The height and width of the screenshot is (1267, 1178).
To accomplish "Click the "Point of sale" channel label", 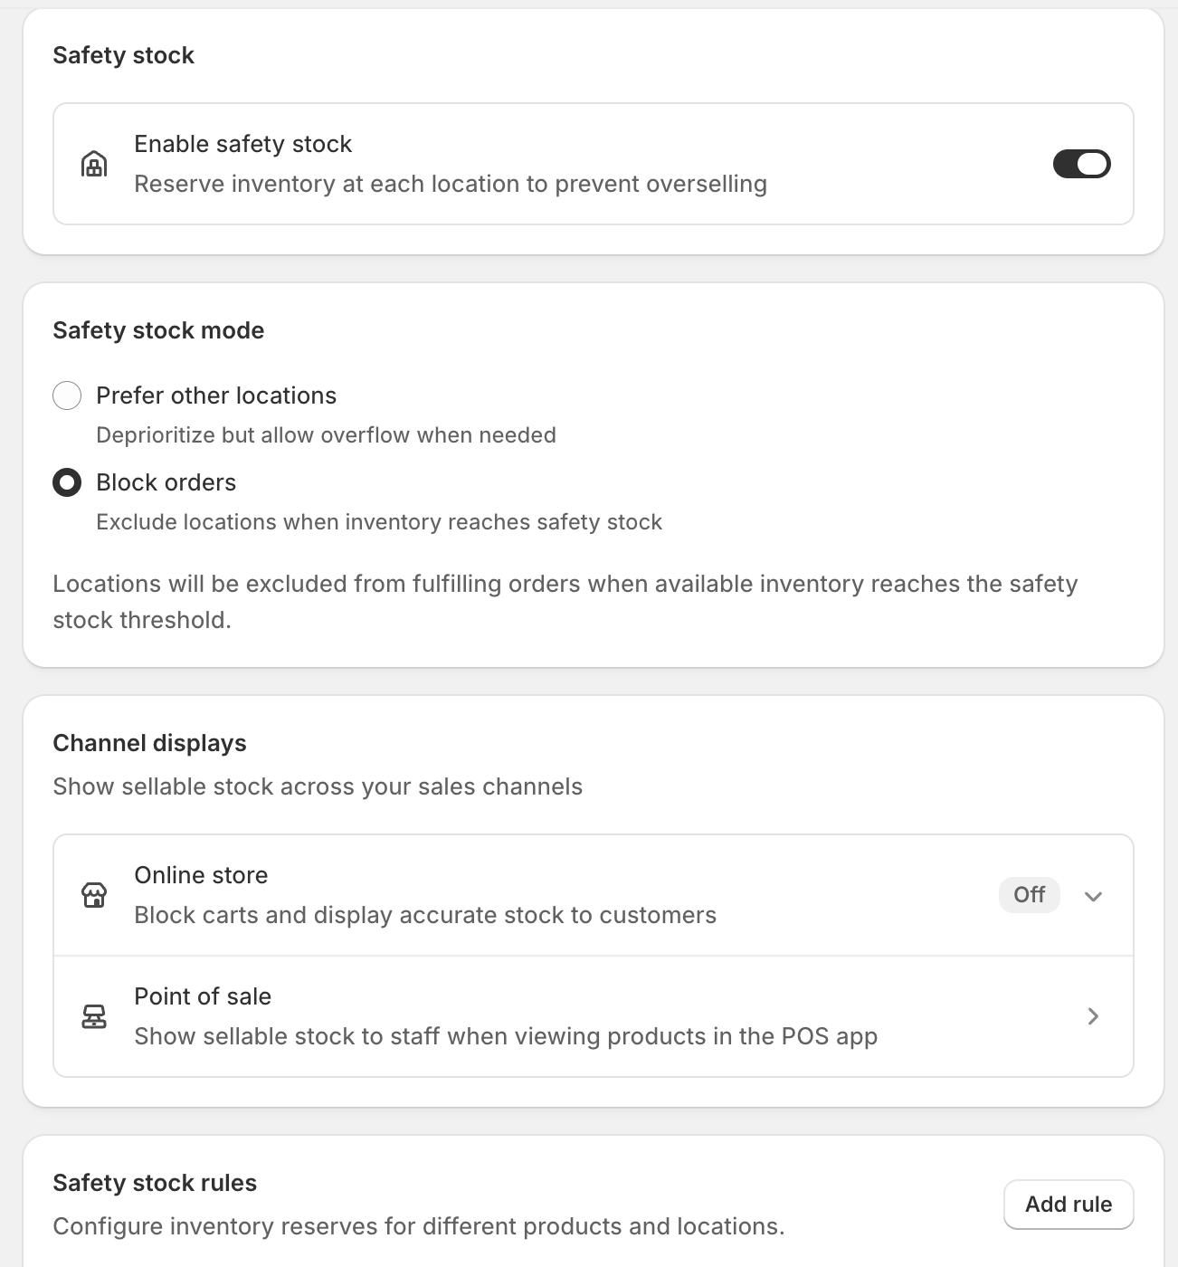I will pos(203,996).
